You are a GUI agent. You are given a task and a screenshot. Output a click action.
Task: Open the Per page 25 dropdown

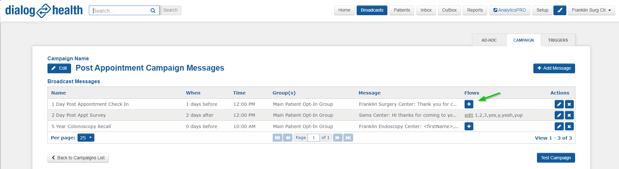coord(86,138)
